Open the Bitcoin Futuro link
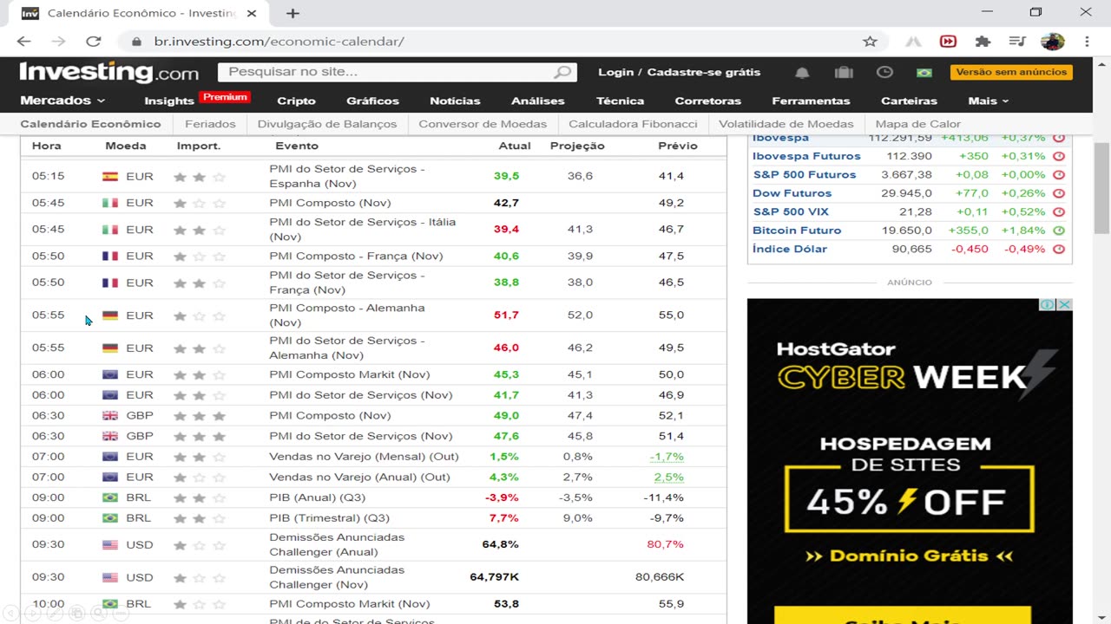This screenshot has height=624, width=1111. coord(797,231)
